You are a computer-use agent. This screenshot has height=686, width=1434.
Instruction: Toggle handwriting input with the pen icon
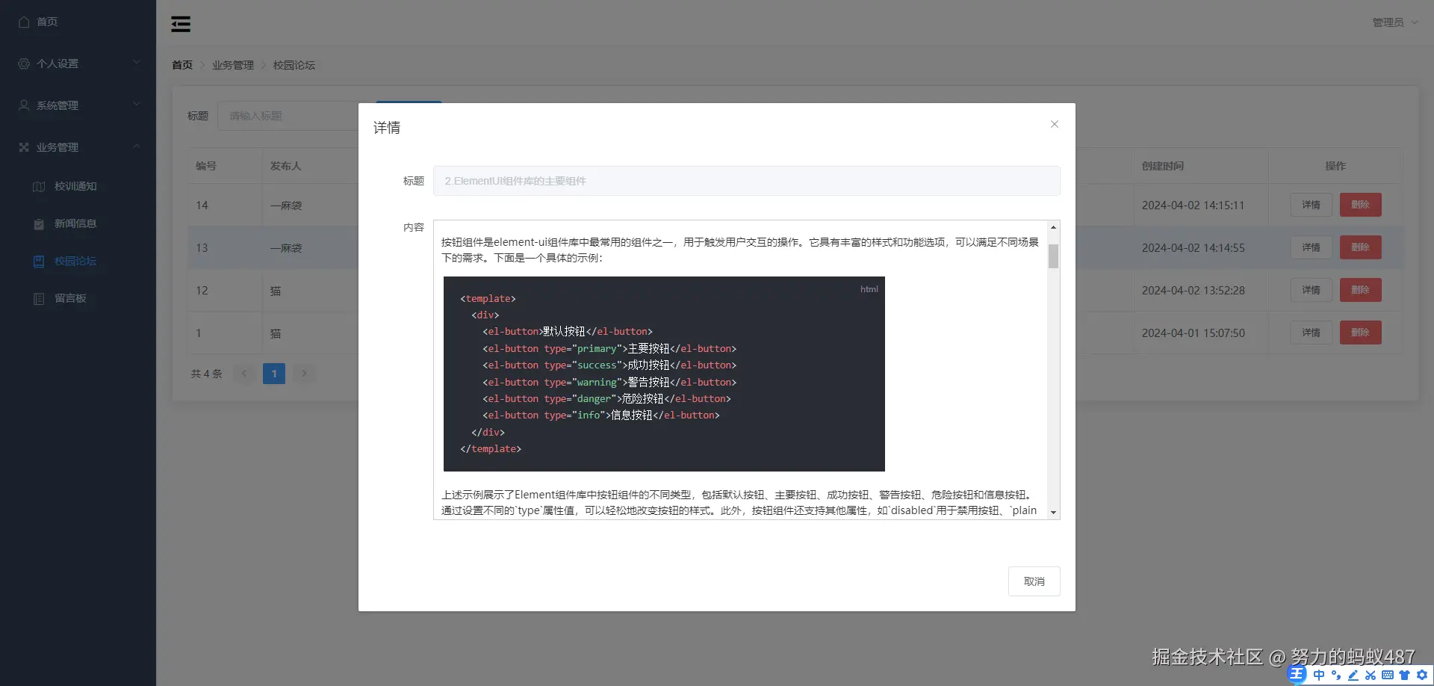click(x=1353, y=675)
